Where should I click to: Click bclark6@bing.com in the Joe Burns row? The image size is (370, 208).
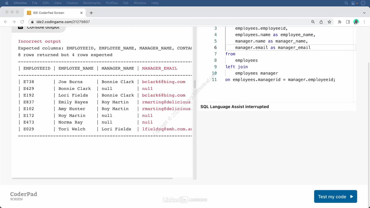164,82
